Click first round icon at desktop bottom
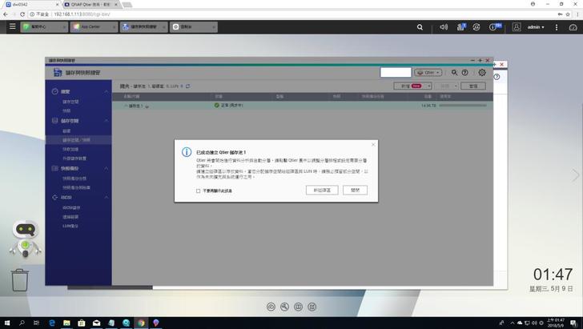The image size is (583, 329). (x=271, y=307)
